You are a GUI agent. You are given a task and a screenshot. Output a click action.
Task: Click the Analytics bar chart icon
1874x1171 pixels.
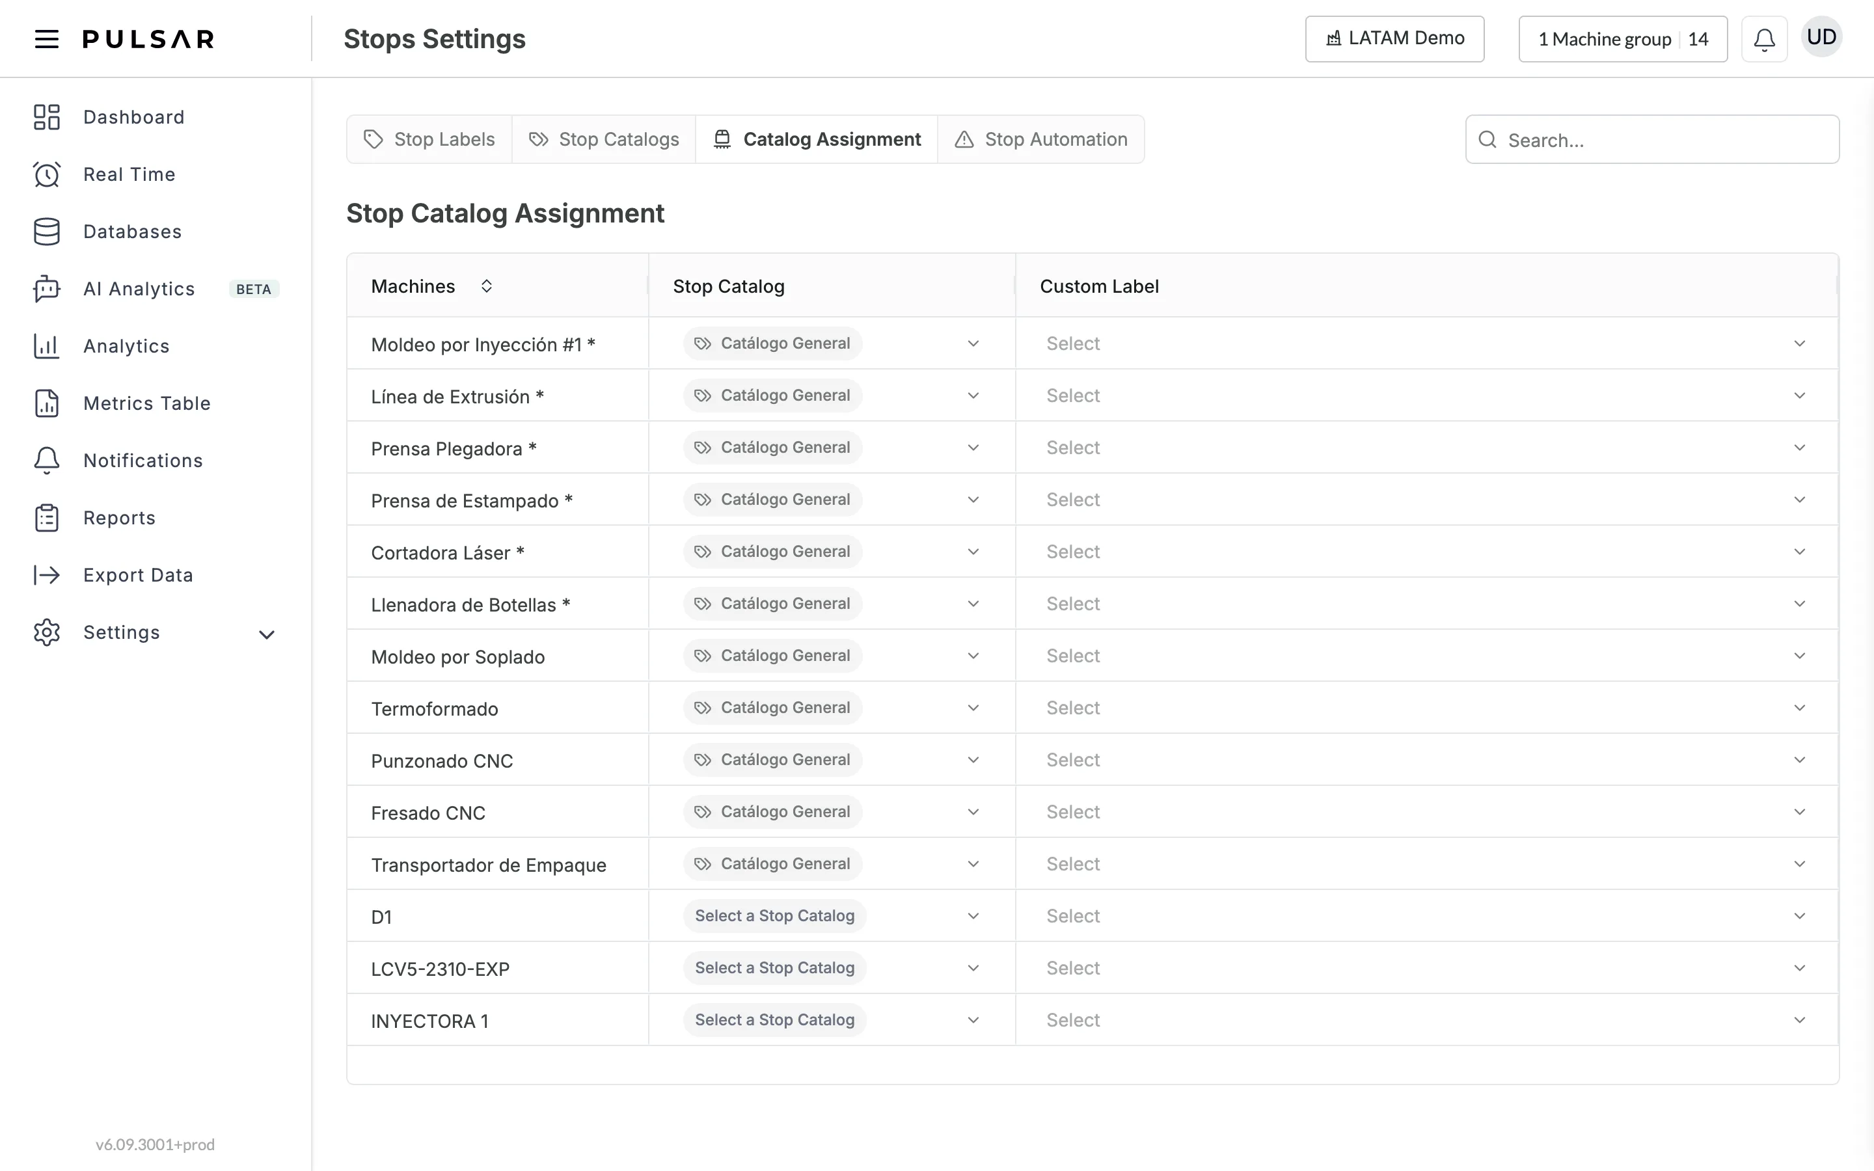tap(46, 346)
